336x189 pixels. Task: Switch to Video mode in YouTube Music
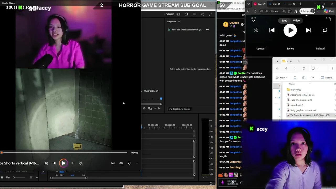coord(296,20)
